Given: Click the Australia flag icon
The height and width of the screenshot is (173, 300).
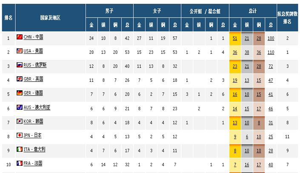Looking at the screenshot, I should [19, 107].
